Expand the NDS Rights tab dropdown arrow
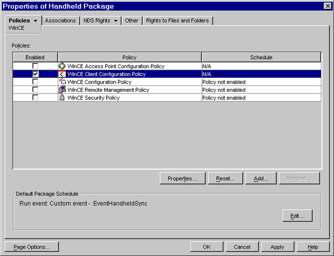 pyautogui.click(x=115, y=21)
